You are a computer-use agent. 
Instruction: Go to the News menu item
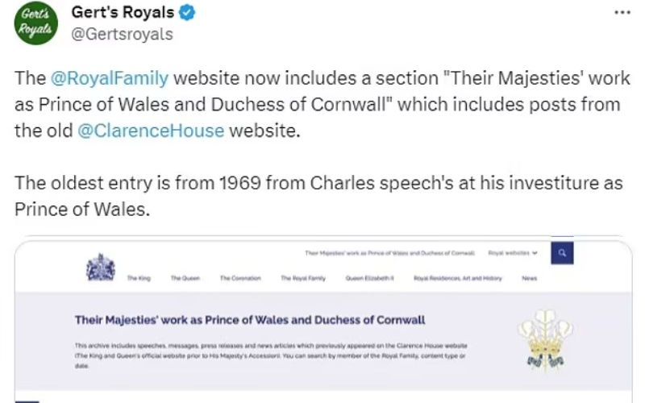529,278
